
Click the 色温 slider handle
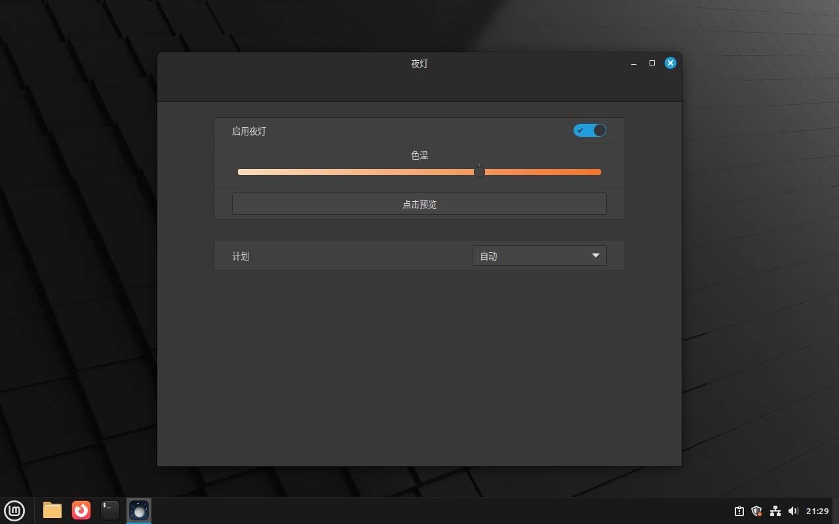pyautogui.click(x=479, y=172)
